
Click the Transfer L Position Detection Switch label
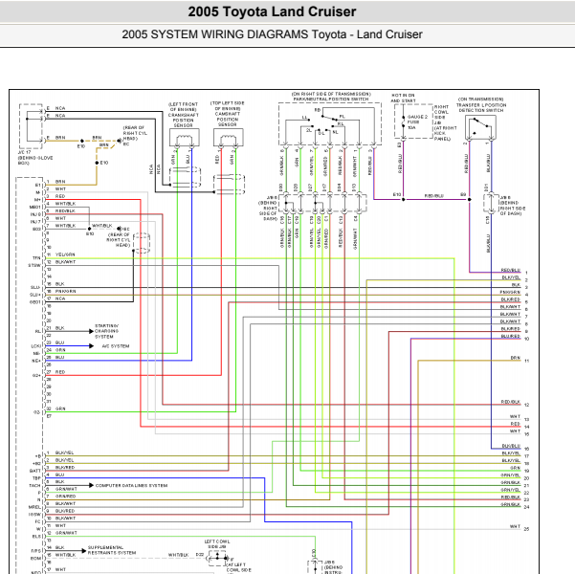(x=480, y=104)
